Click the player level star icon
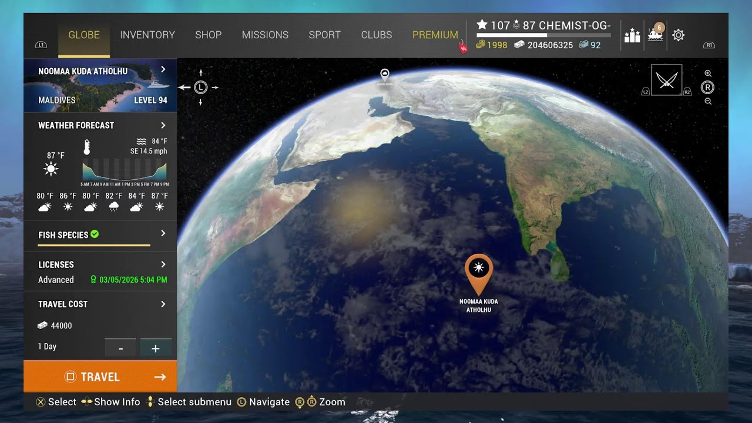This screenshot has width=752, height=423. coord(482,25)
